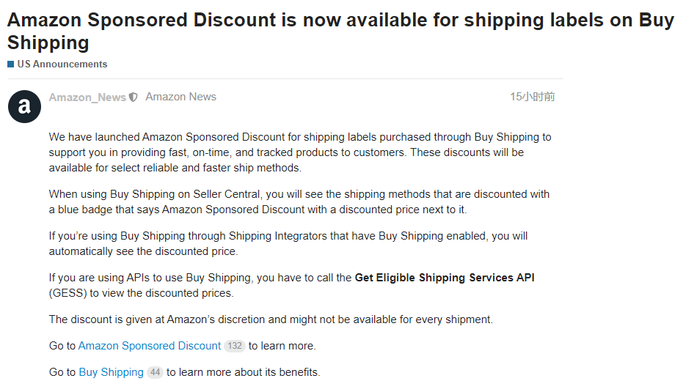This screenshot has width=683, height=381.
Task: Click the Amazon News full name label
Action: tap(180, 97)
